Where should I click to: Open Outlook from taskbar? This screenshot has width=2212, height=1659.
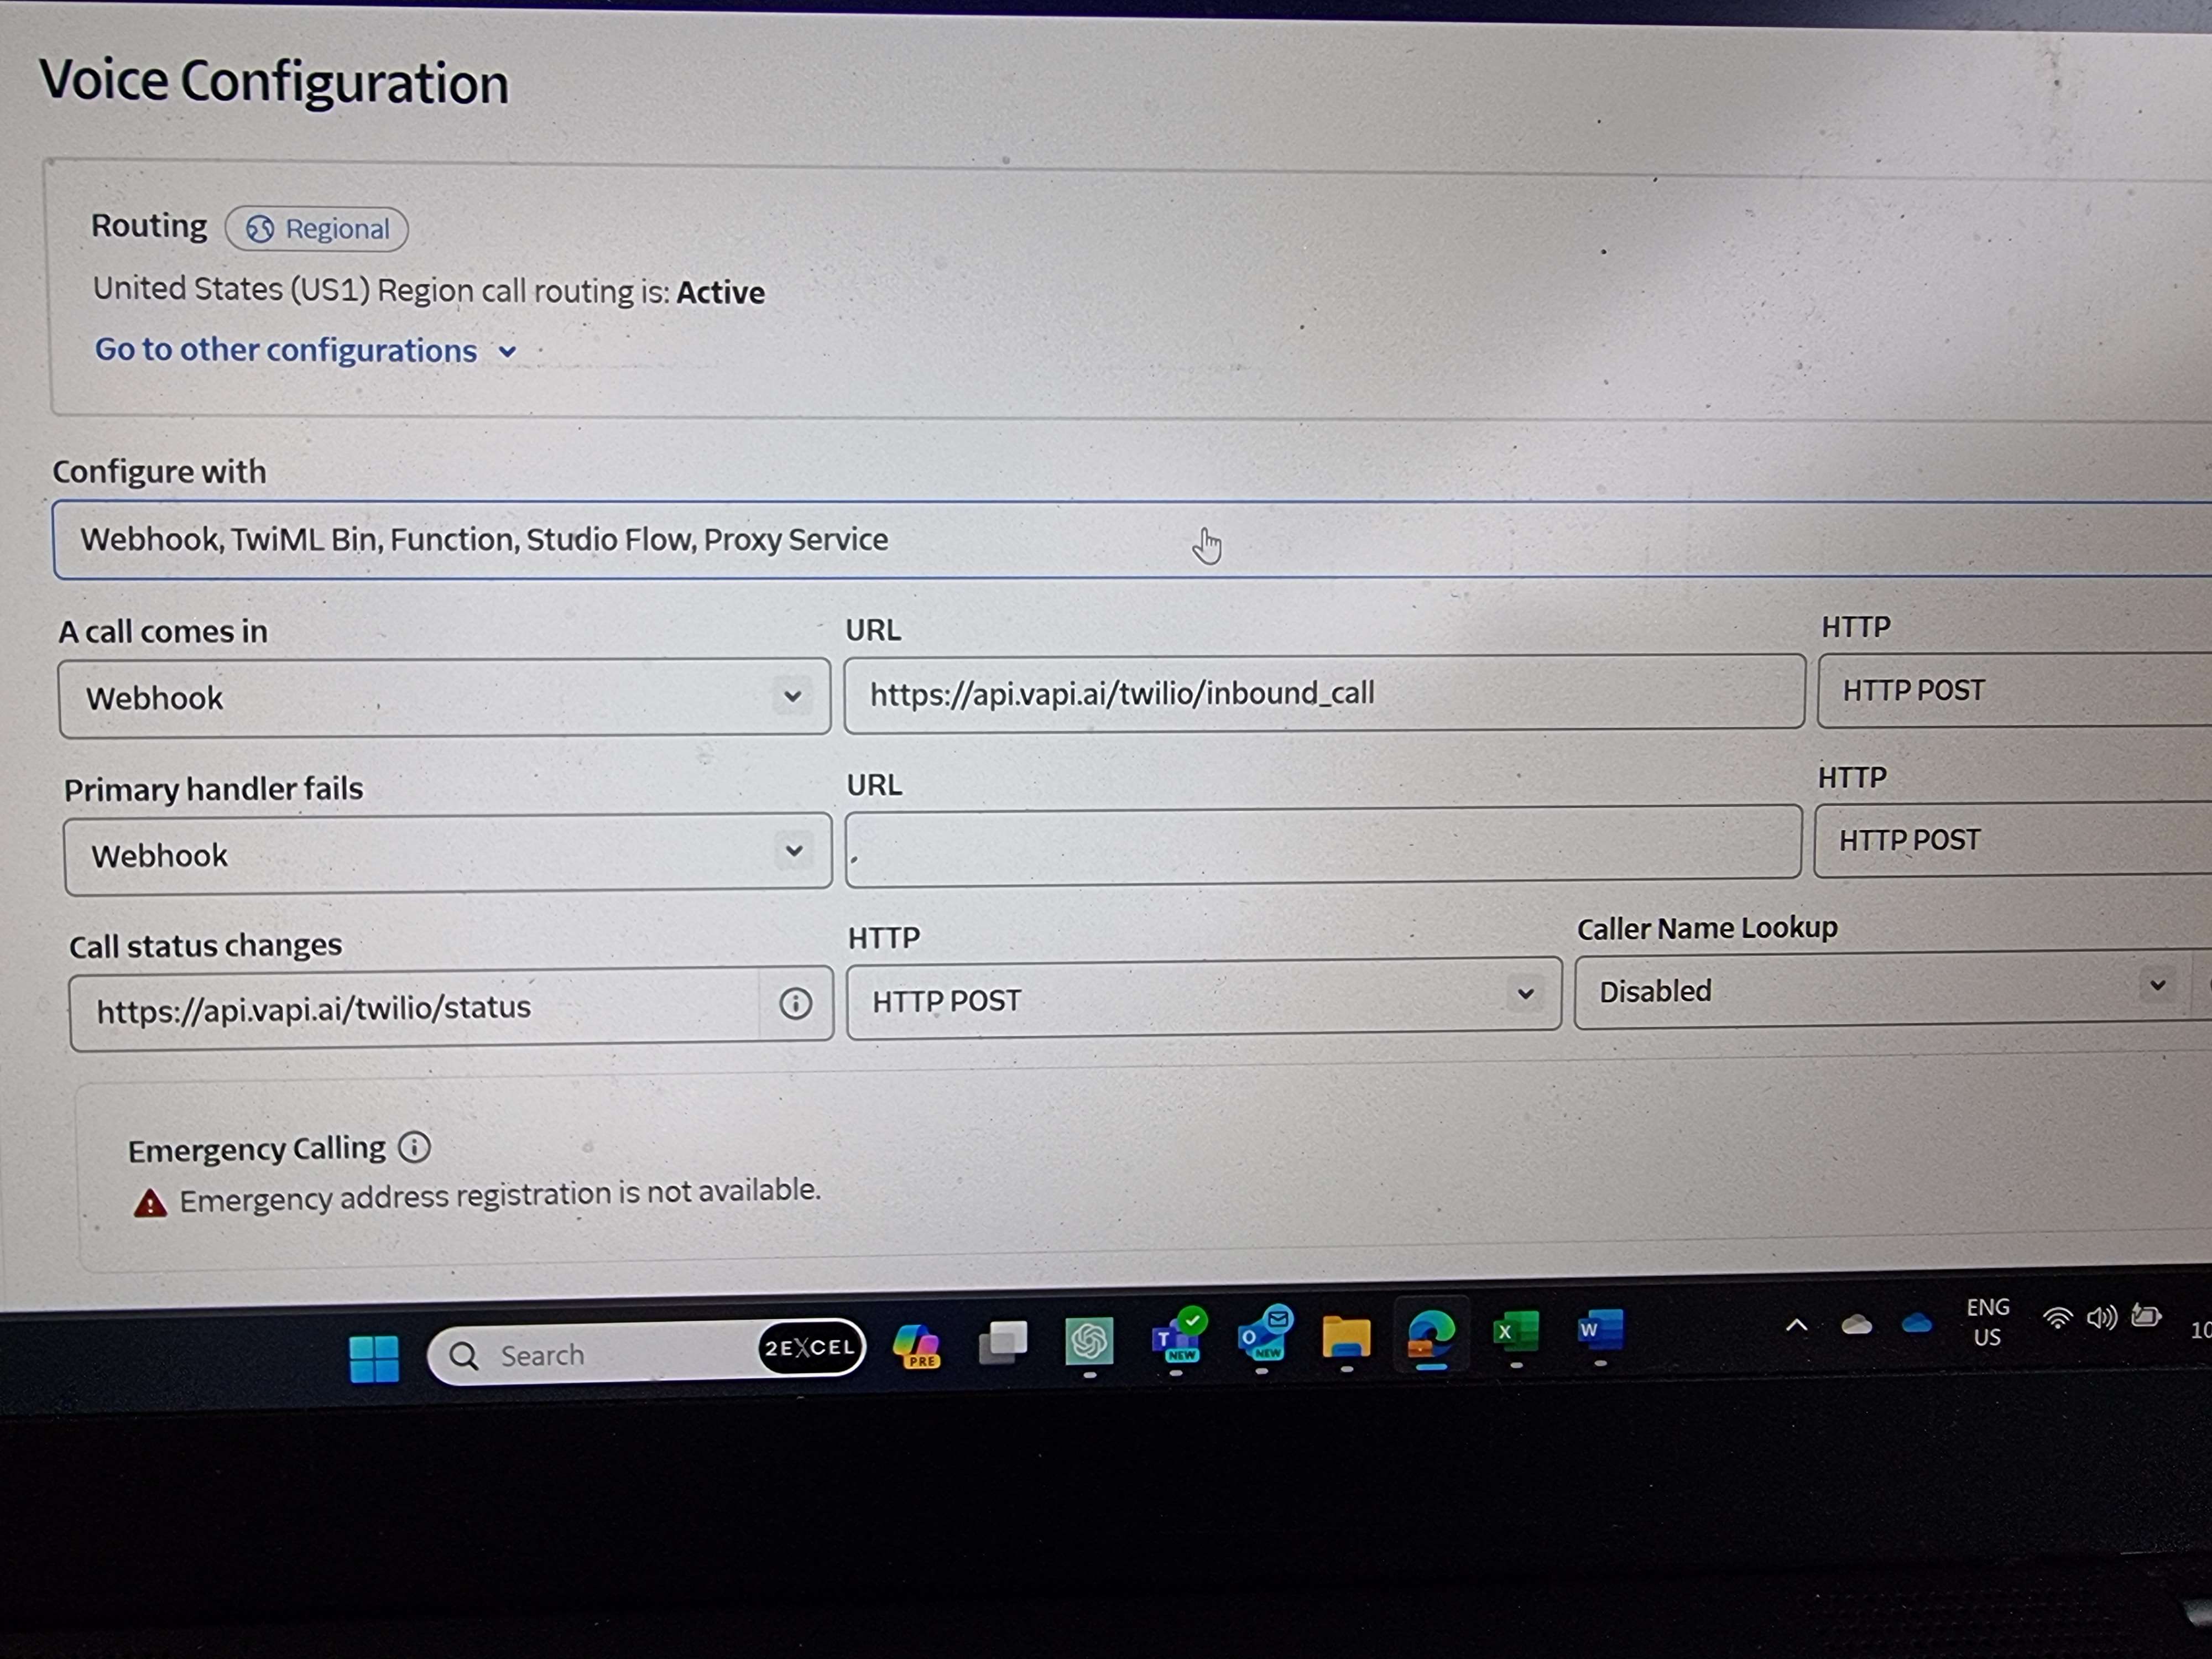point(1262,1336)
